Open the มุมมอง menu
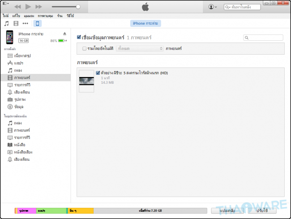The height and width of the screenshot is (219, 291). (29, 16)
